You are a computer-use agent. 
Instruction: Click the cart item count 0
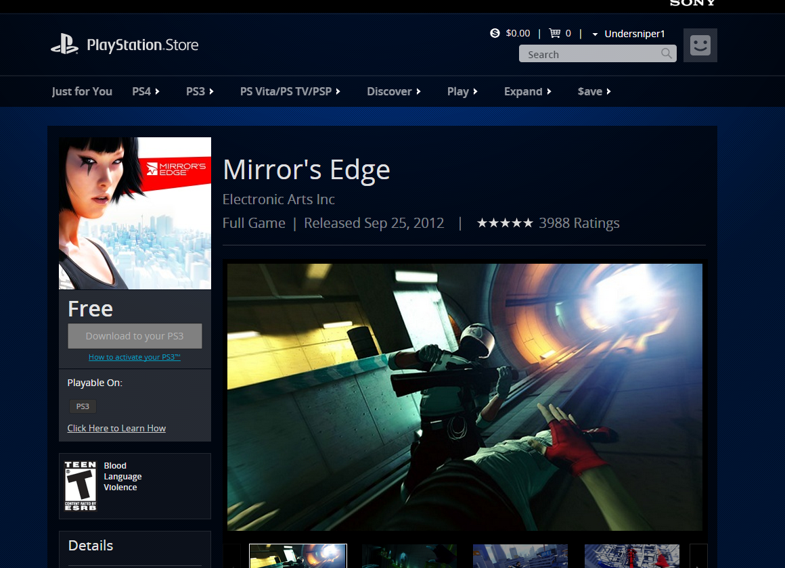pyautogui.click(x=568, y=33)
